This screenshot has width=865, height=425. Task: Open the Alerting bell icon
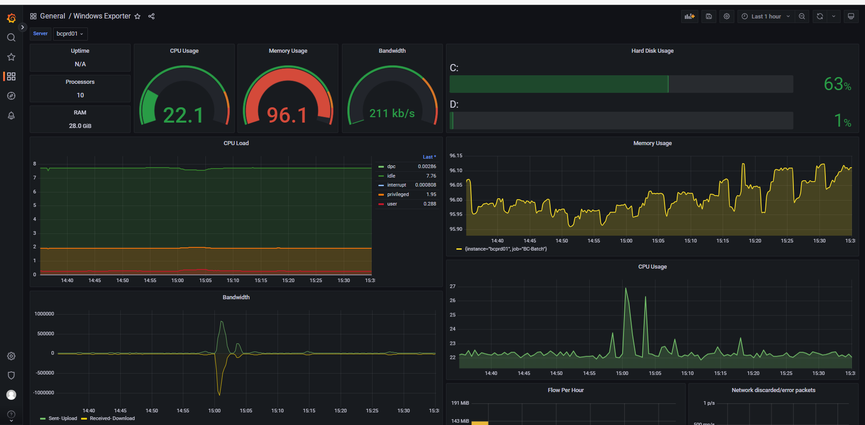click(x=11, y=115)
